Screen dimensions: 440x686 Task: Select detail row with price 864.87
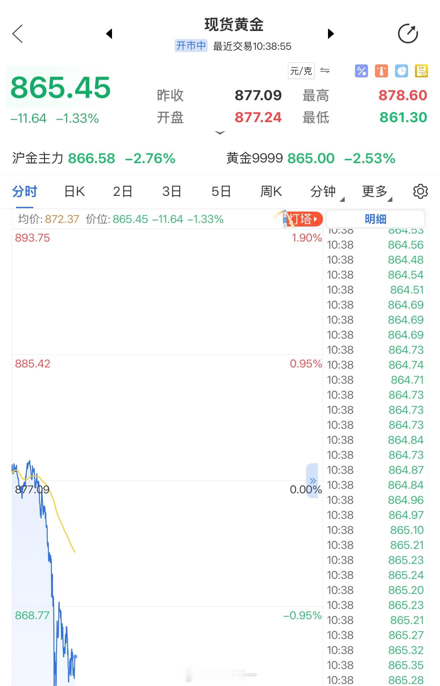pos(375,470)
